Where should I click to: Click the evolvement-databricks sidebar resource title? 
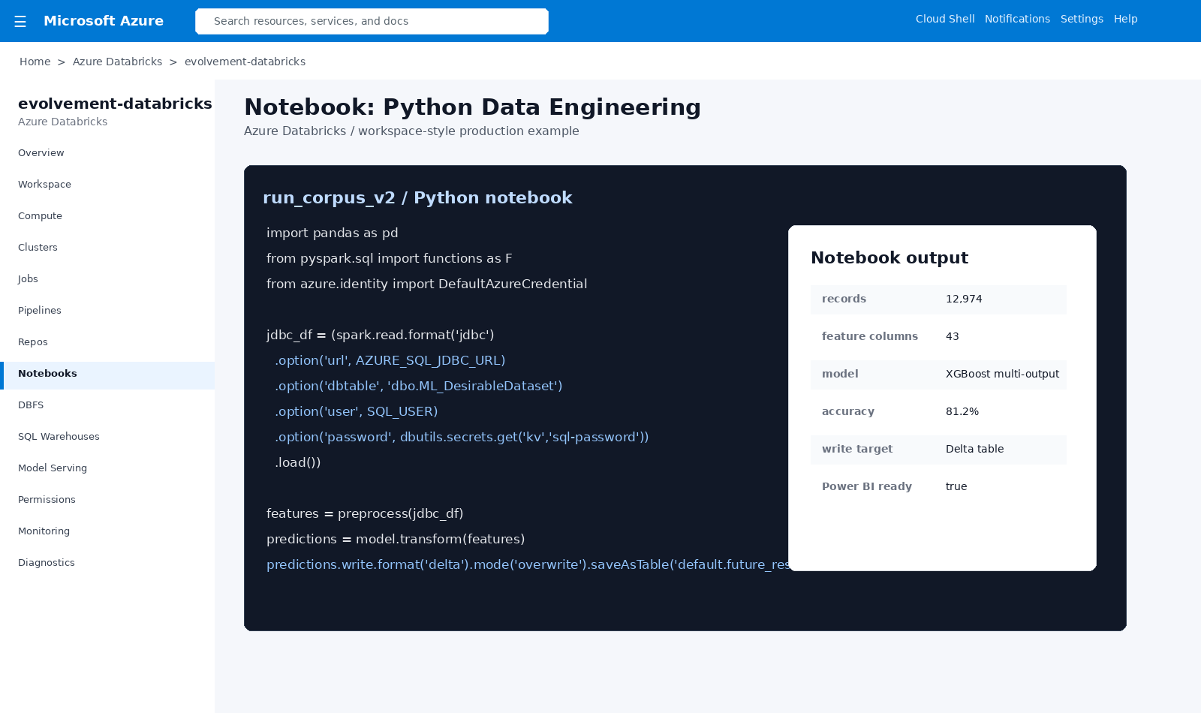[x=115, y=104]
